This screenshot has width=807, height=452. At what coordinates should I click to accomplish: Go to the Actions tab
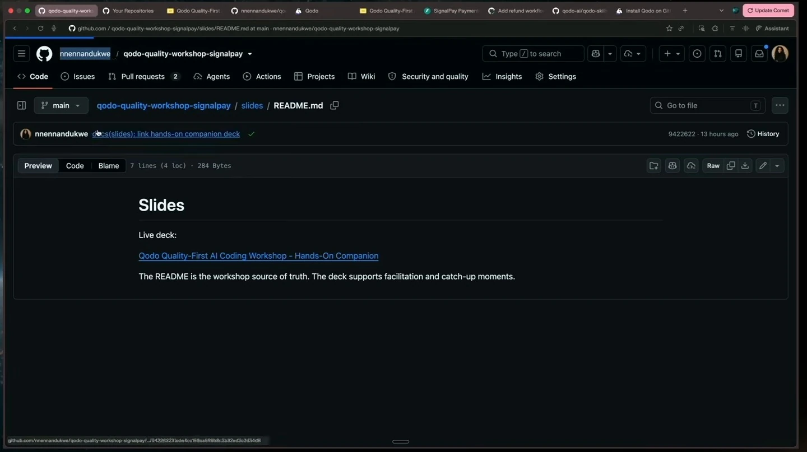click(262, 77)
